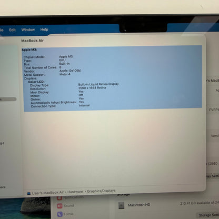Image resolution: width=219 pixels, height=219 pixels.
Task: Click the MacBook Air window title
Action: click(x=33, y=41)
